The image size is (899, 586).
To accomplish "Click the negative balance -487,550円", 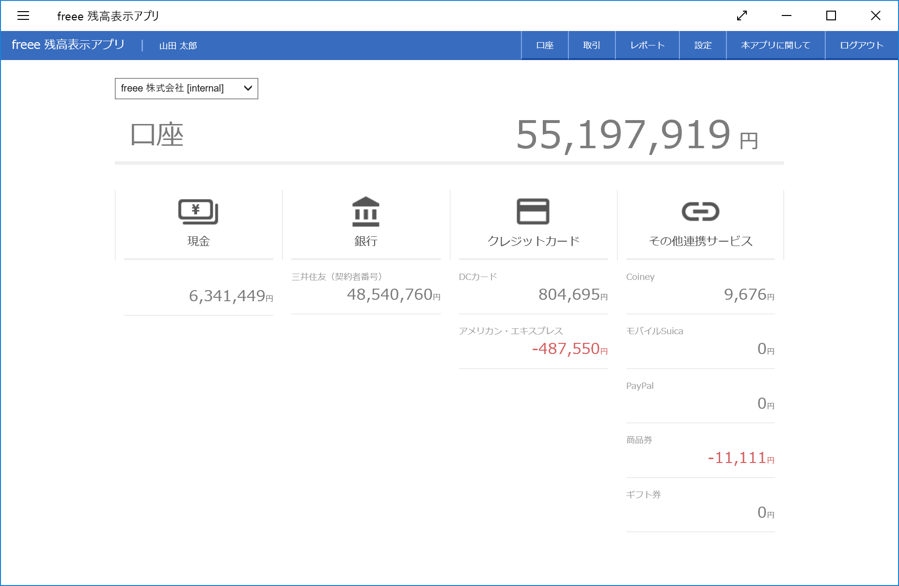I will (x=570, y=349).
